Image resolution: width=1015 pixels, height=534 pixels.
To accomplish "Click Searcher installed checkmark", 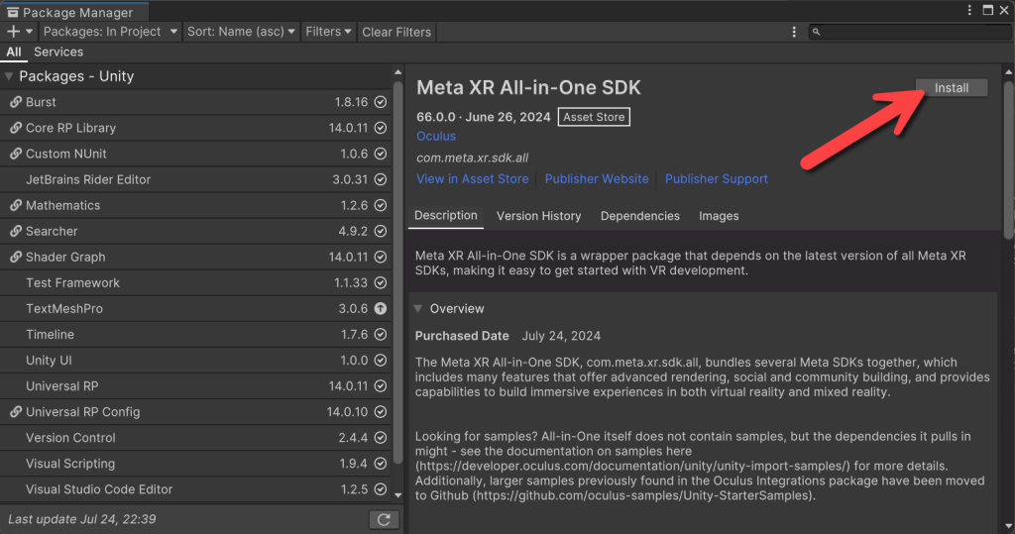I will [381, 231].
